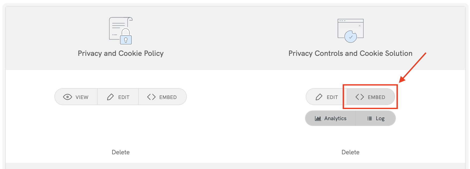Click the document with padlock illustration

point(121,31)
